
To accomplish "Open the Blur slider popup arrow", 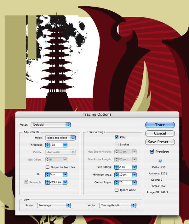I will [65, 174].
